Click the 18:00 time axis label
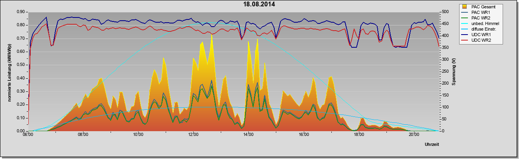Screen dimensions: 519x159 pyautogui.click(x=359, y=134)
